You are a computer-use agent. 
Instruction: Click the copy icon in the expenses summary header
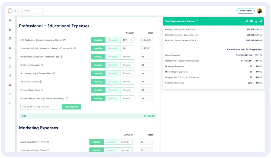click(x=251, y=21)
